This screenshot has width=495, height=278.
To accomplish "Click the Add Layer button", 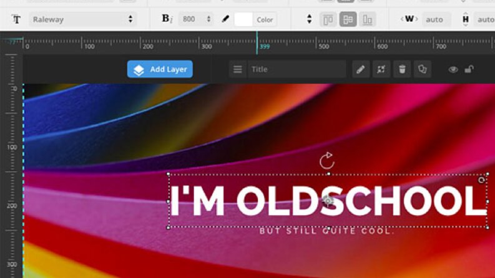I will [x=160, y=69].
